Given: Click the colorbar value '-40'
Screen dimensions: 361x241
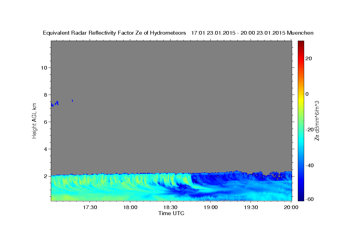Looking at the screenshot, I should coord(310,165).
